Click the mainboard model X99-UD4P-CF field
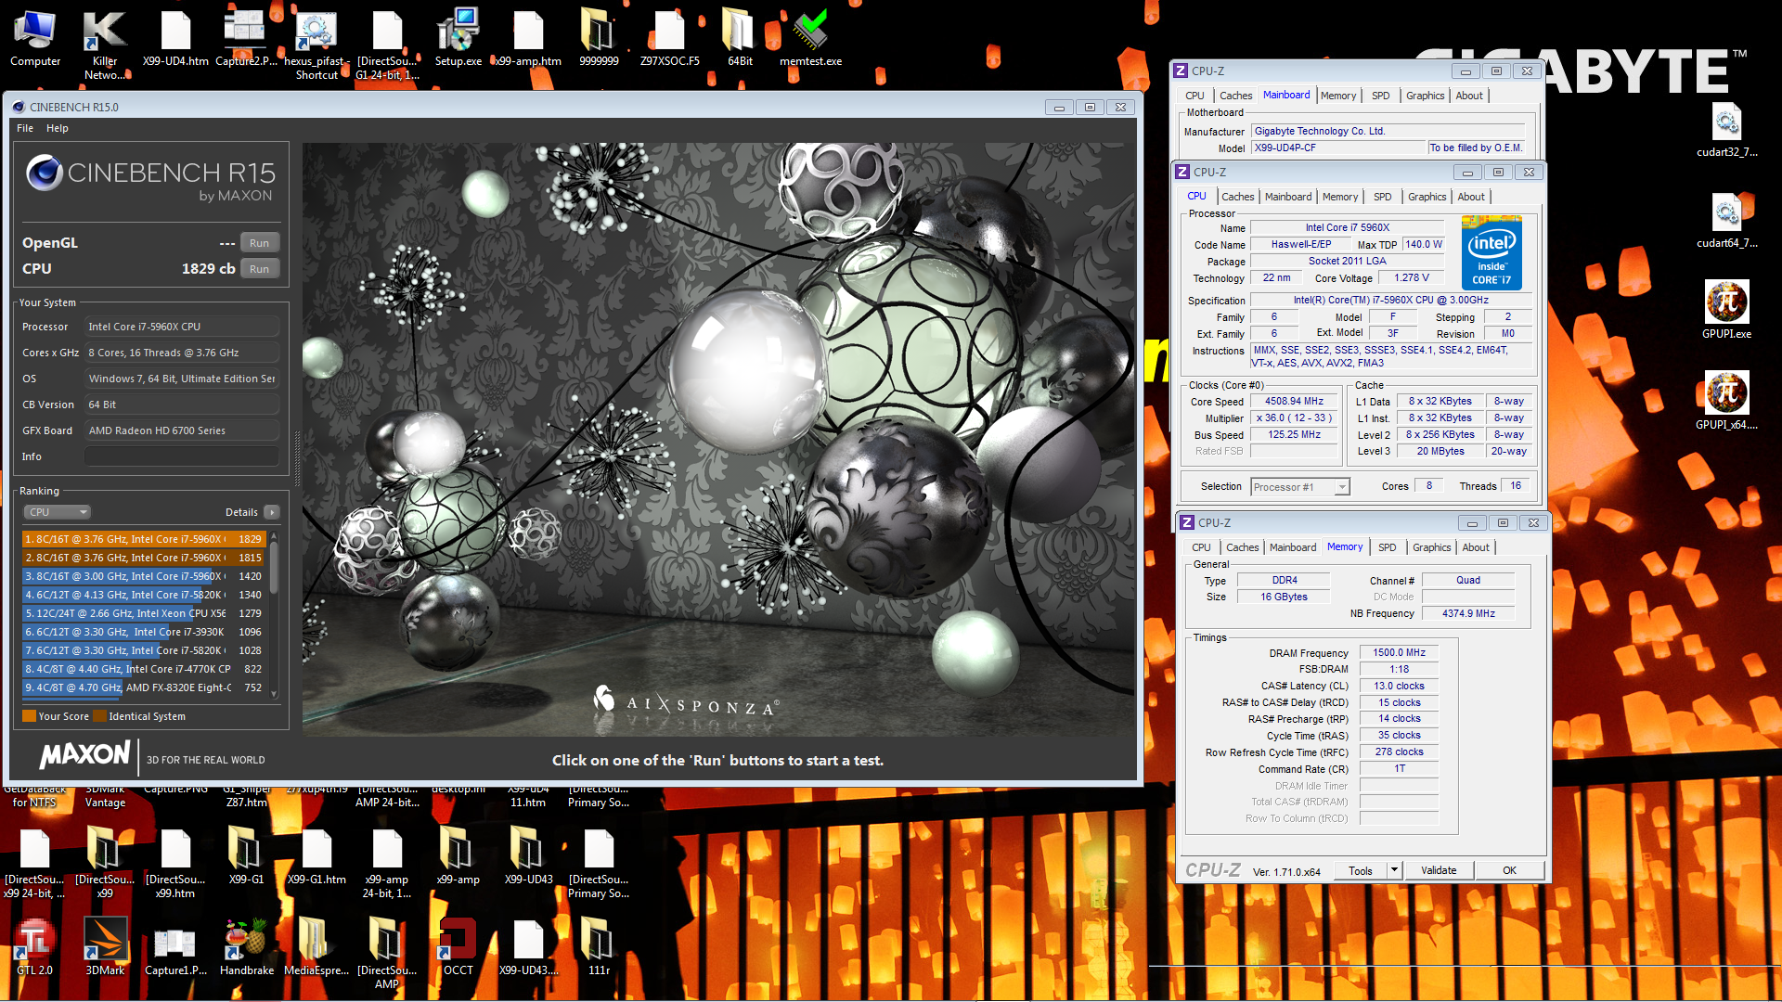 coord(1338,148)
